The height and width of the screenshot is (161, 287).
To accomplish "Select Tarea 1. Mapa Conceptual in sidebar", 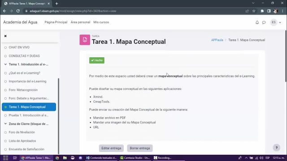I will pos(29,107).
